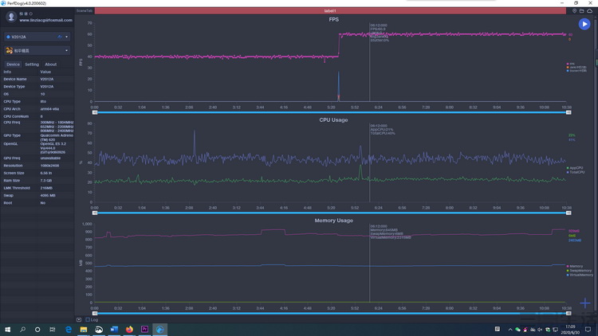Toggle TotalCPU series in CPU legend

click(576, 172)
